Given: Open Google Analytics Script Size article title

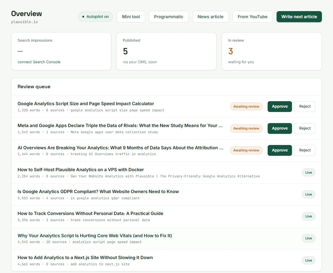Looking at the screenshot, I should 86,104.
